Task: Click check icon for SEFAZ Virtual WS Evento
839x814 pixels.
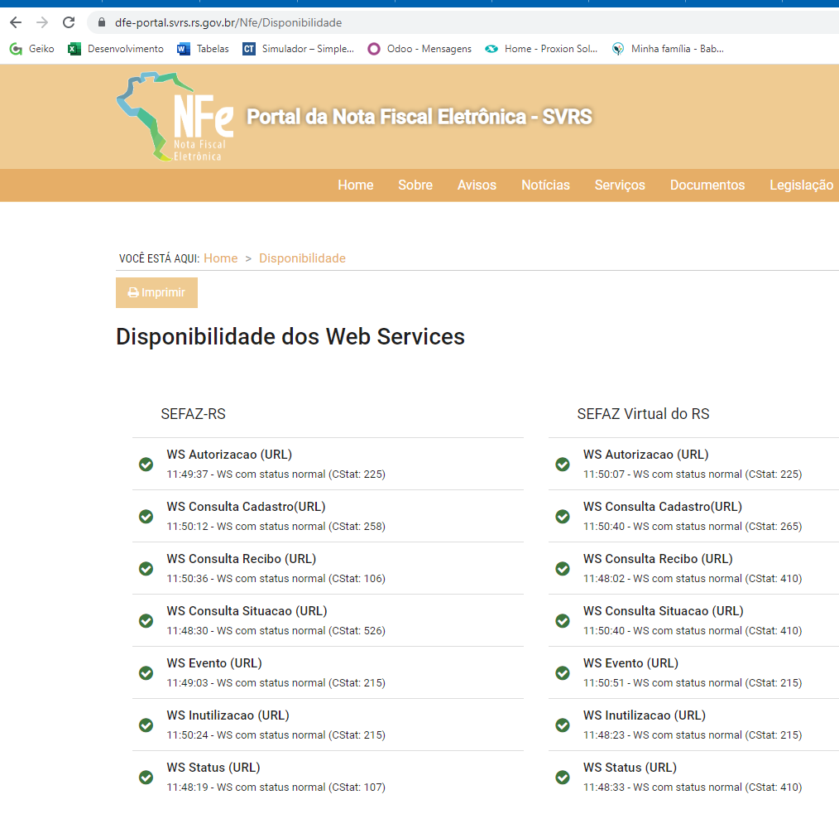Action: coord(563,673)
